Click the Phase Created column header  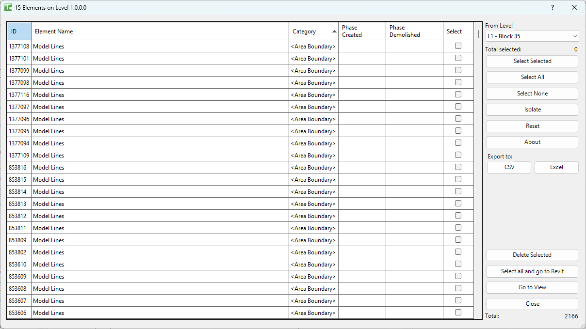tap(362, 31)
